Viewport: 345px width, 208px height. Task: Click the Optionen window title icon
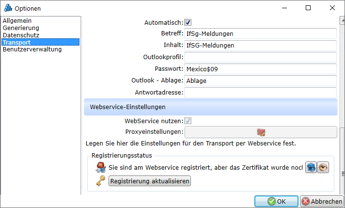coord(8,8)
